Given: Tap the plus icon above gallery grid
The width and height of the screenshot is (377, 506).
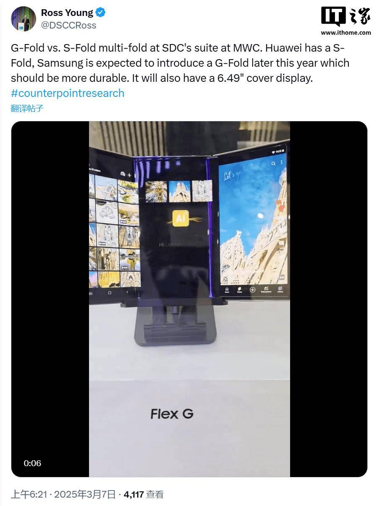Looking at the screenshot, I should 129,175.
